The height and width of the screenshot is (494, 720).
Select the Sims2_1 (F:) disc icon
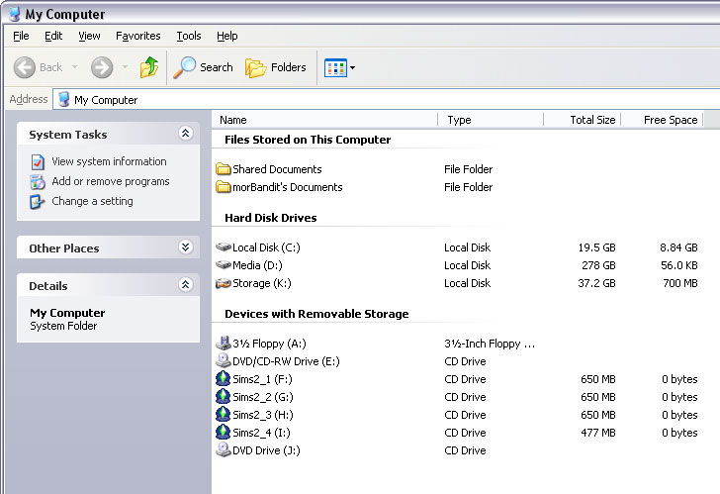click(x=223, y=379)
